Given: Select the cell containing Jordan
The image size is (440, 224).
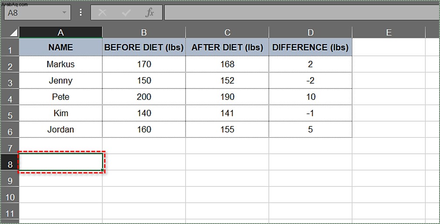Looking at the screenshot, I should point(61,129).
